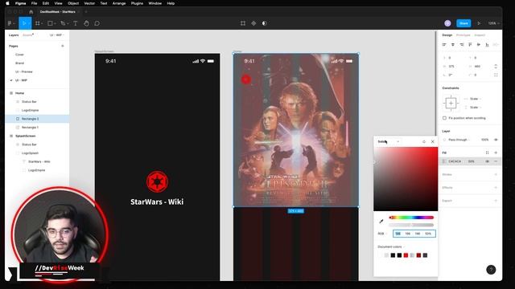
Task: Click the Align top icon
Action: tap(470, 45)
